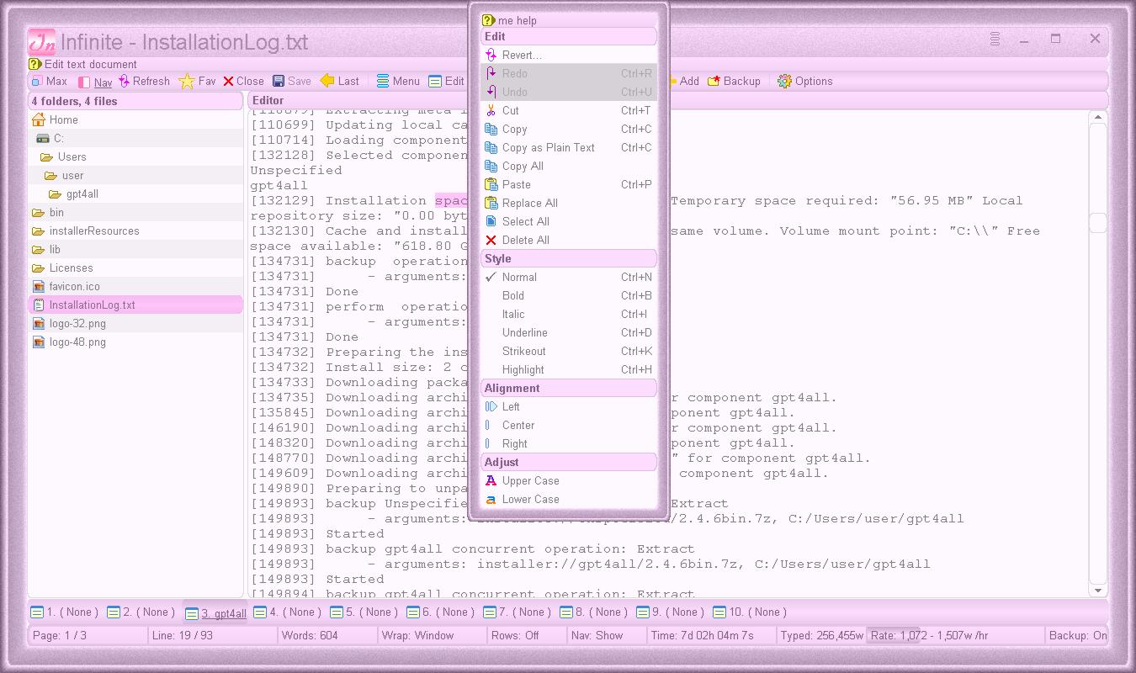Click the Page: 1 / 3 status
This screenshot has width=1136, height=673.
click(x=87, y=636)
